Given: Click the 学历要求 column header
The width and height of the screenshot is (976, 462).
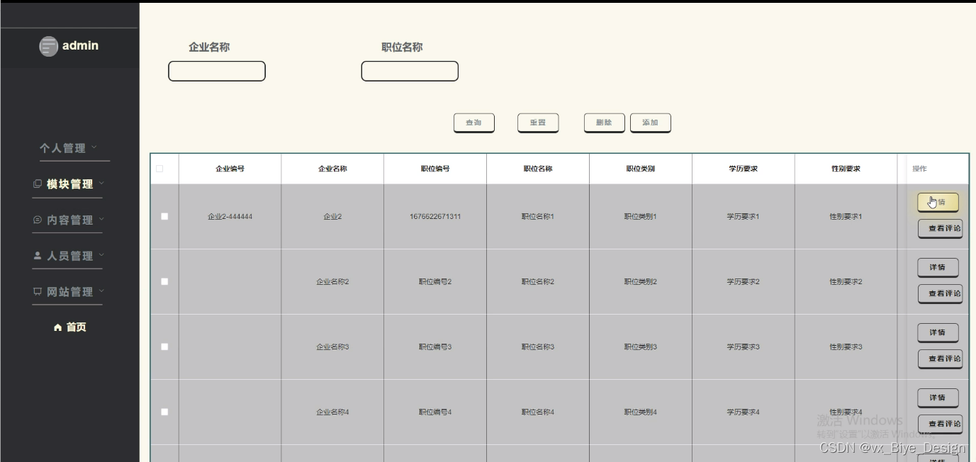Looking at the screenshot, I should pyautogui.click(x=744, y=169).
